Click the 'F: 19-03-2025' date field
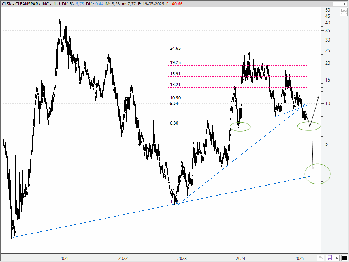 point(151,4)
